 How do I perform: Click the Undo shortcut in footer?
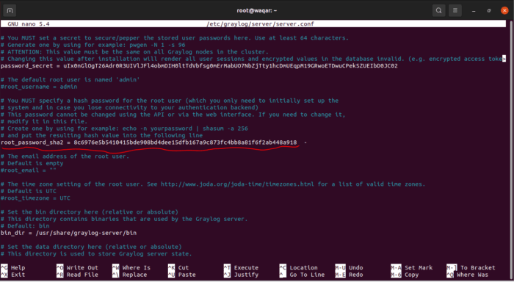[x=349, y=268]
